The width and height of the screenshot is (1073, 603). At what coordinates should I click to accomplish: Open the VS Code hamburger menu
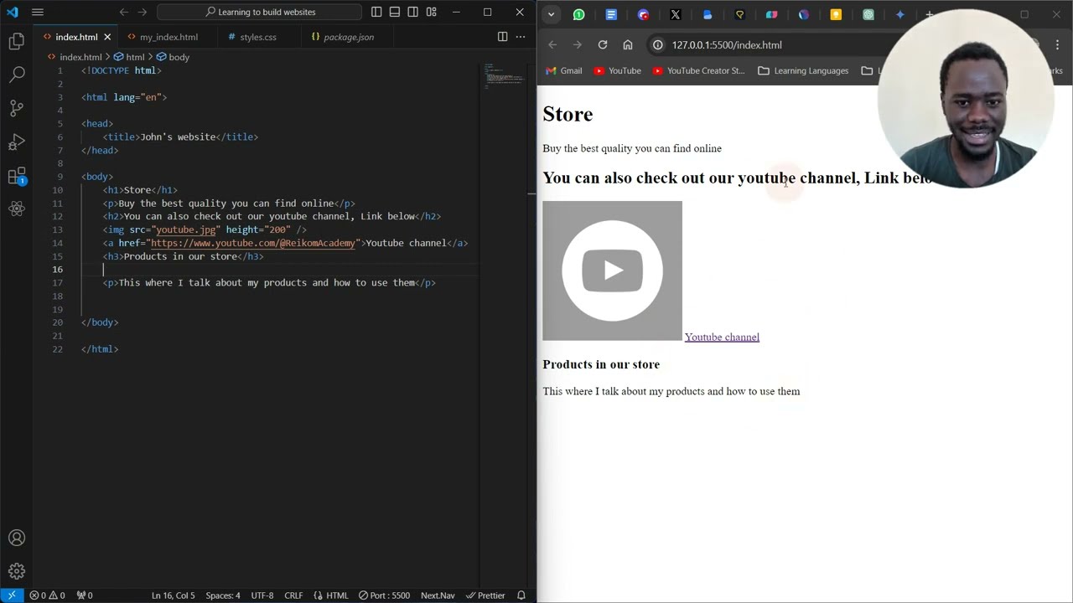click(38, 12)
